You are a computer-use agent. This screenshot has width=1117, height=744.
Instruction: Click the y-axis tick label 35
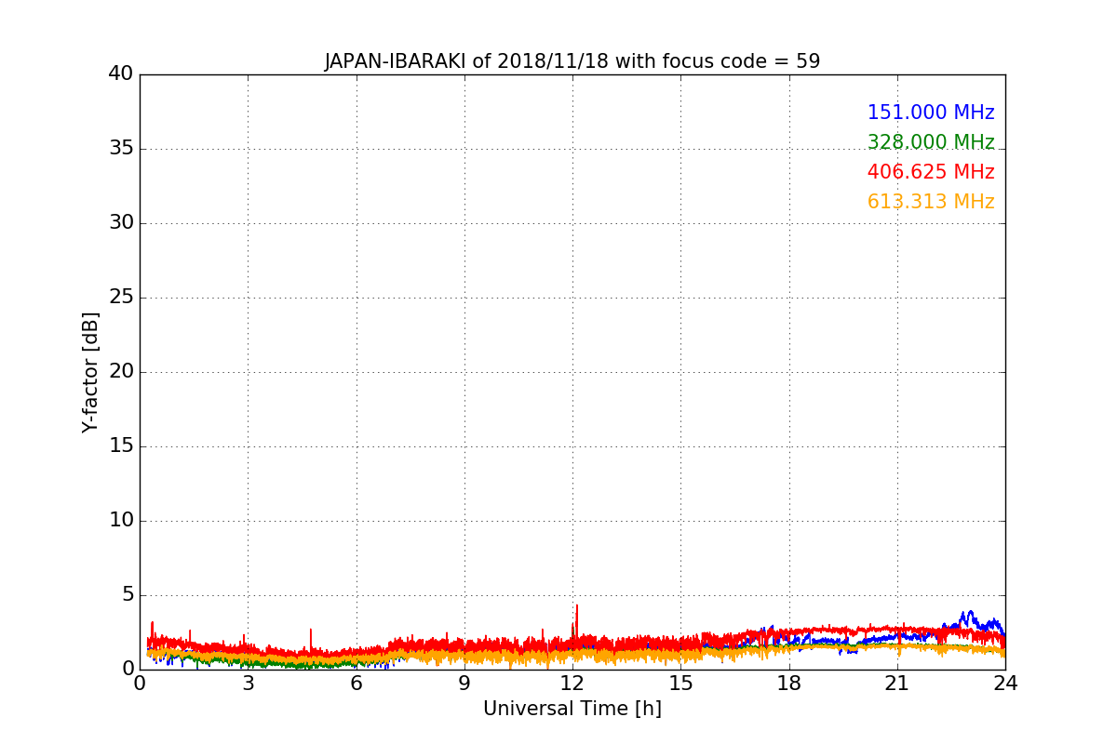(121, 148)
